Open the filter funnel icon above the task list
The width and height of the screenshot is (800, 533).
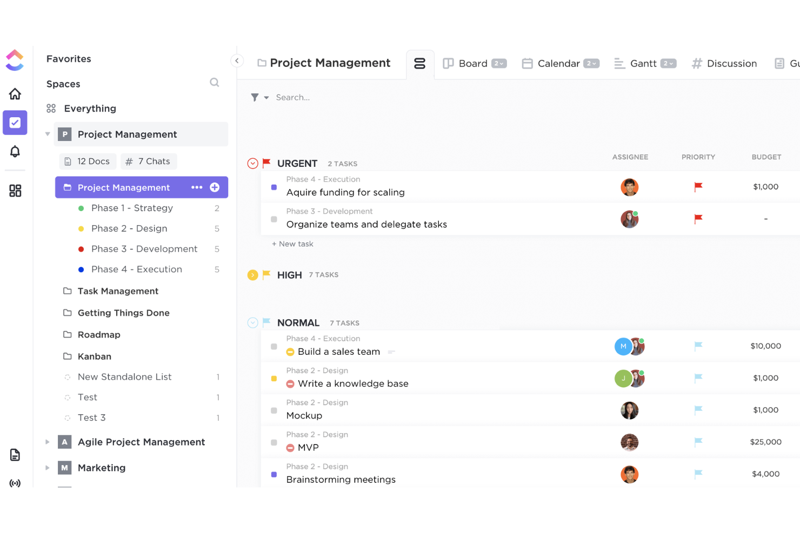tap(255, 97)
